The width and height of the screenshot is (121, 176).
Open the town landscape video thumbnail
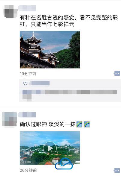pos(50,148)
